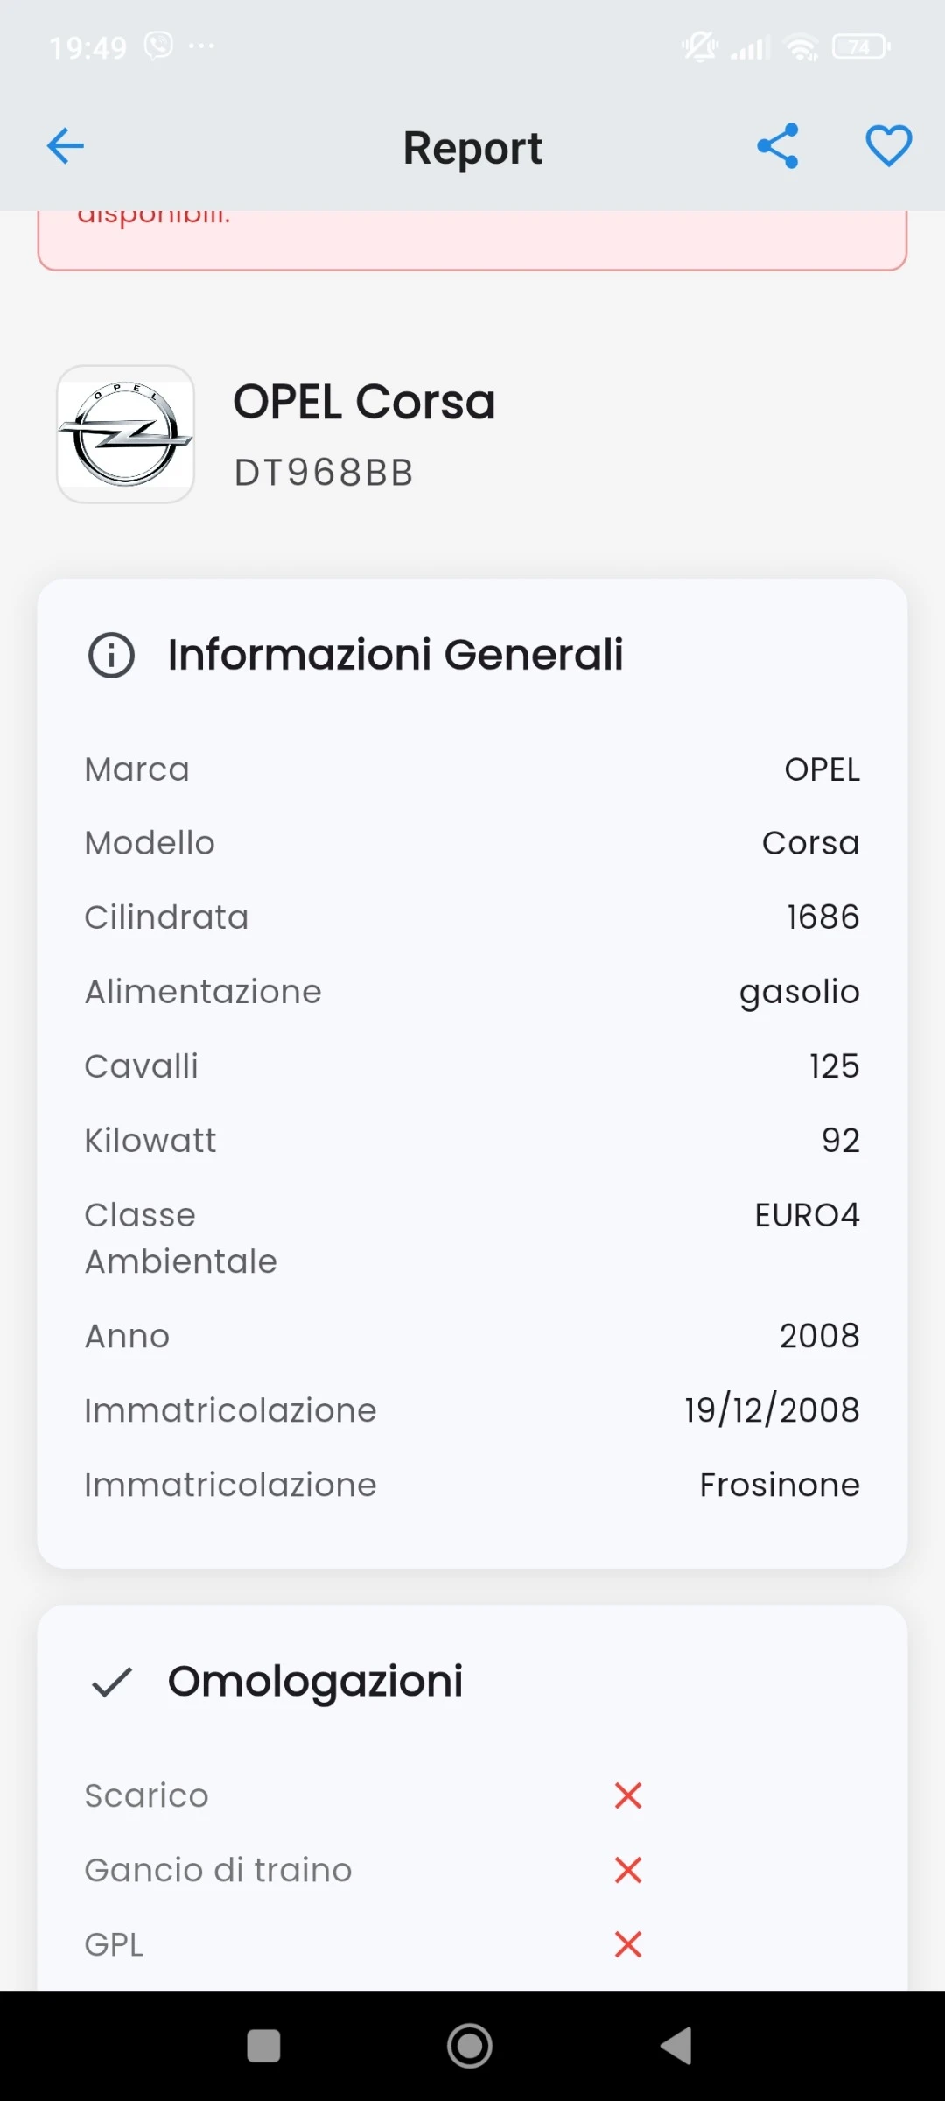
Task: Share this vehicle report
Action: pyautogui.click(x=778, y=145)
